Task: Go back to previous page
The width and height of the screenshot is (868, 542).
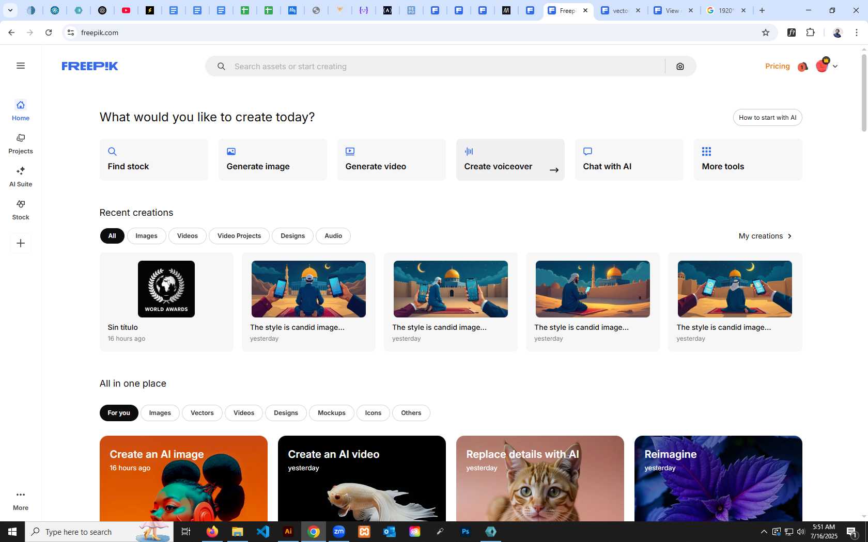Action: (x=11, y=33)
